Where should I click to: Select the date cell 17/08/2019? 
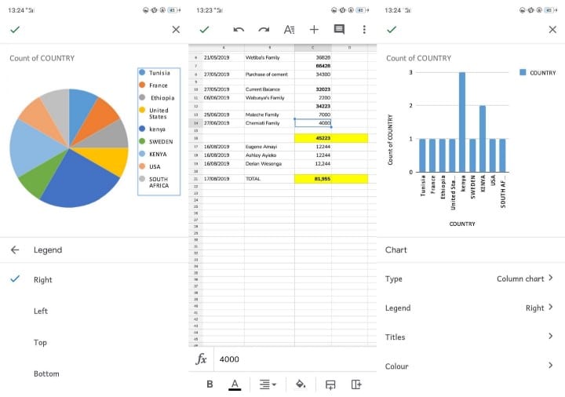224,179
